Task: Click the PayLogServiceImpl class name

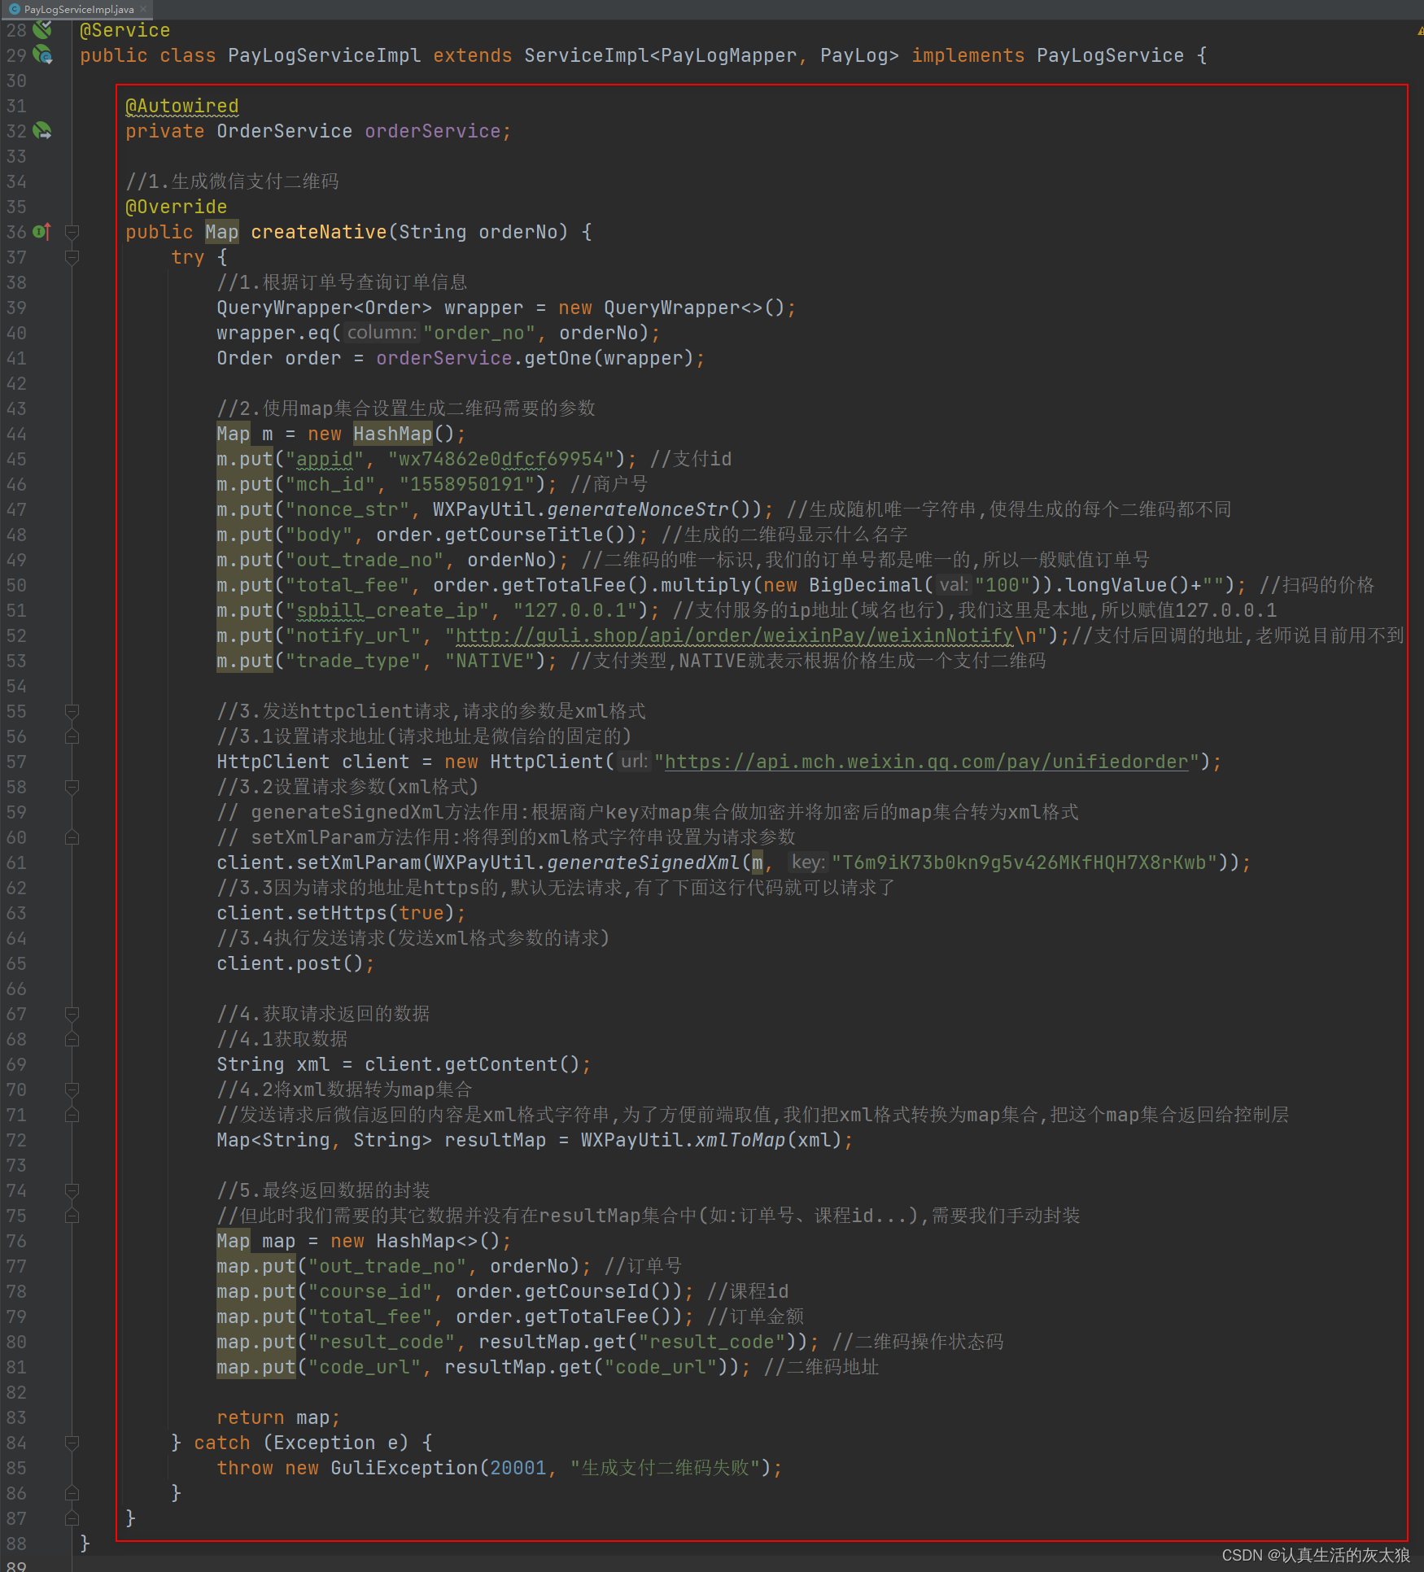Action: tap(325, 55)
